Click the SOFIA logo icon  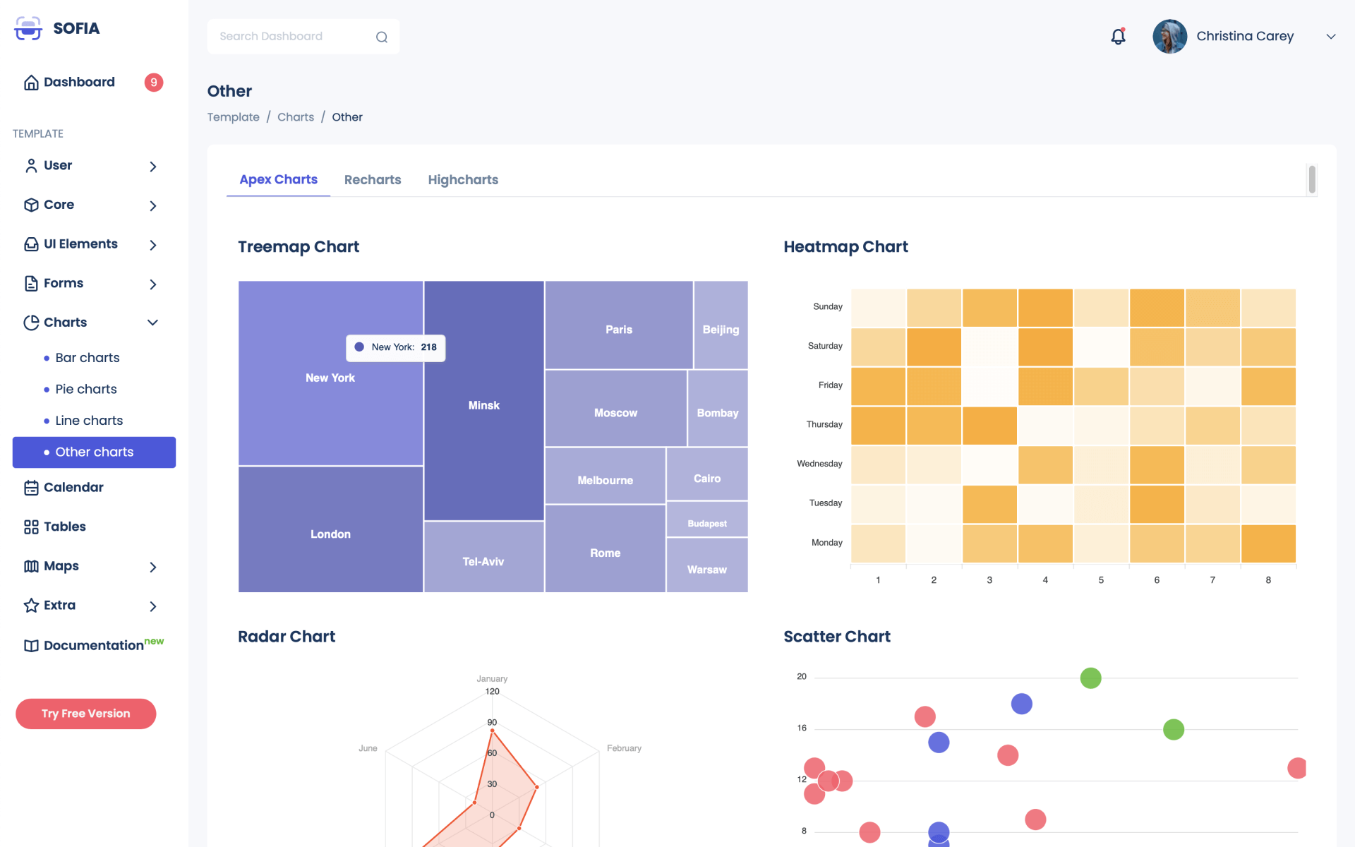[x=28, y=28]
